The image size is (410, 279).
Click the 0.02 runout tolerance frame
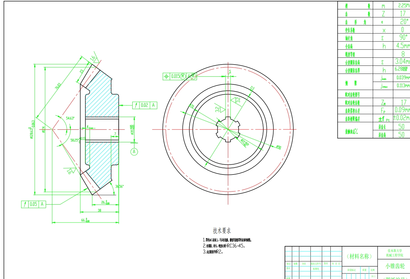click(145, 105)
